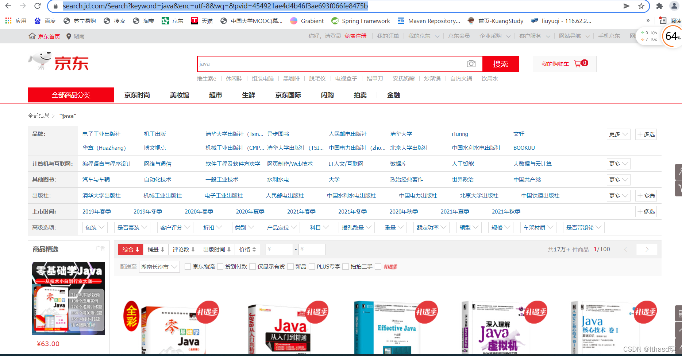The image size is (682, 356).
Task: Filter by brand 电子工业出版社
Action: pyautogui.click(x=101, y=134)
